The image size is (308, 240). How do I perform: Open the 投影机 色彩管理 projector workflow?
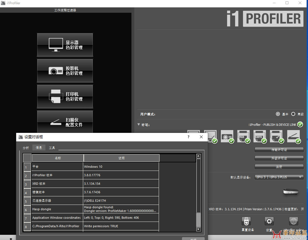coord(65,71)
